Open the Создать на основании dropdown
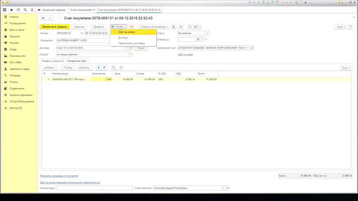The width and height of the screenshot is (358, 201). click(153, 27)
